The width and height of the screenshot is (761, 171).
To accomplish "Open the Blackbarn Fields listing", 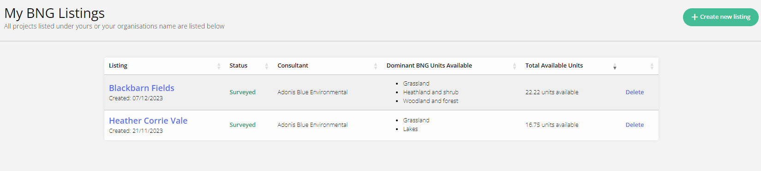I will (x=142, y=88).
